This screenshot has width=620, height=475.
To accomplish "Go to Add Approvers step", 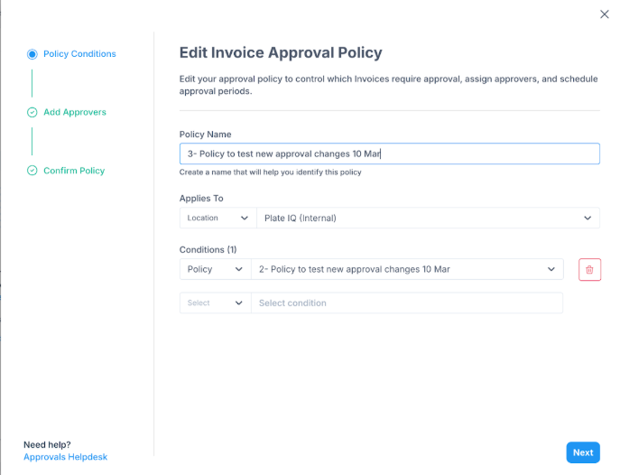I will [75, 112].
